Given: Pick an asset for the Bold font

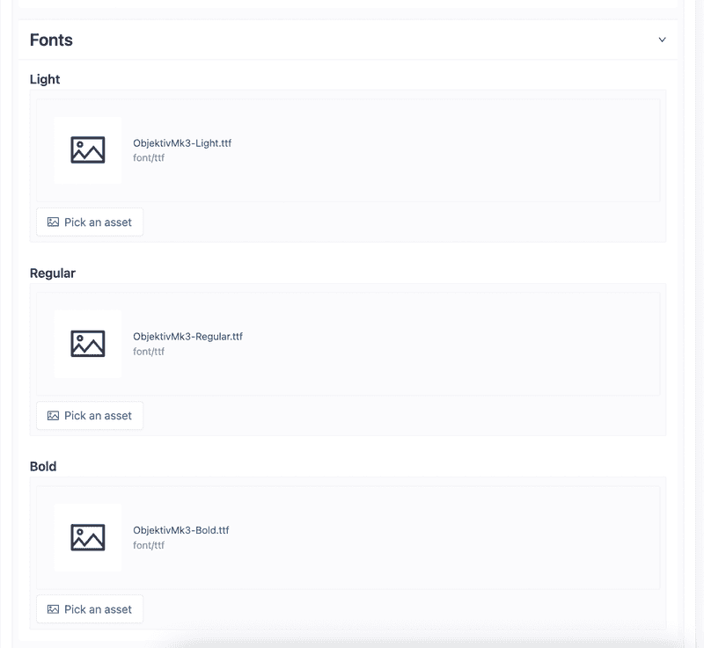Looking at the screenshot, I should pyautogui.click(x=90, y=609).
